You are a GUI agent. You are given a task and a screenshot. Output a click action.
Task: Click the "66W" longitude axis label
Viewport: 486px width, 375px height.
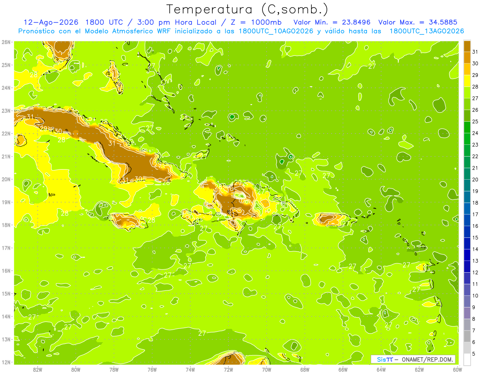pyautogui.click(x=343, y=369)
